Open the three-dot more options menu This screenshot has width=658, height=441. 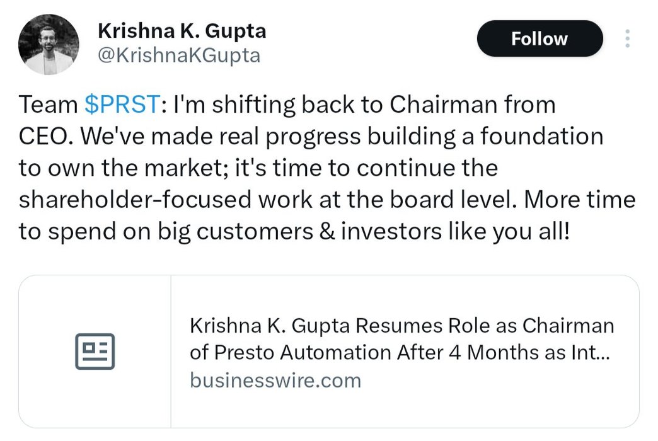(x=626, y=39)
